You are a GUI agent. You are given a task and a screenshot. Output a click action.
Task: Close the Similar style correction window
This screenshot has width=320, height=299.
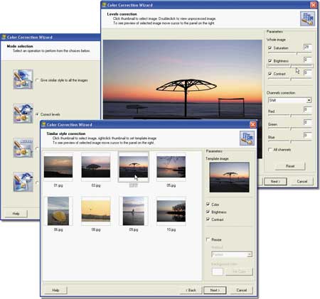[253, 124]
